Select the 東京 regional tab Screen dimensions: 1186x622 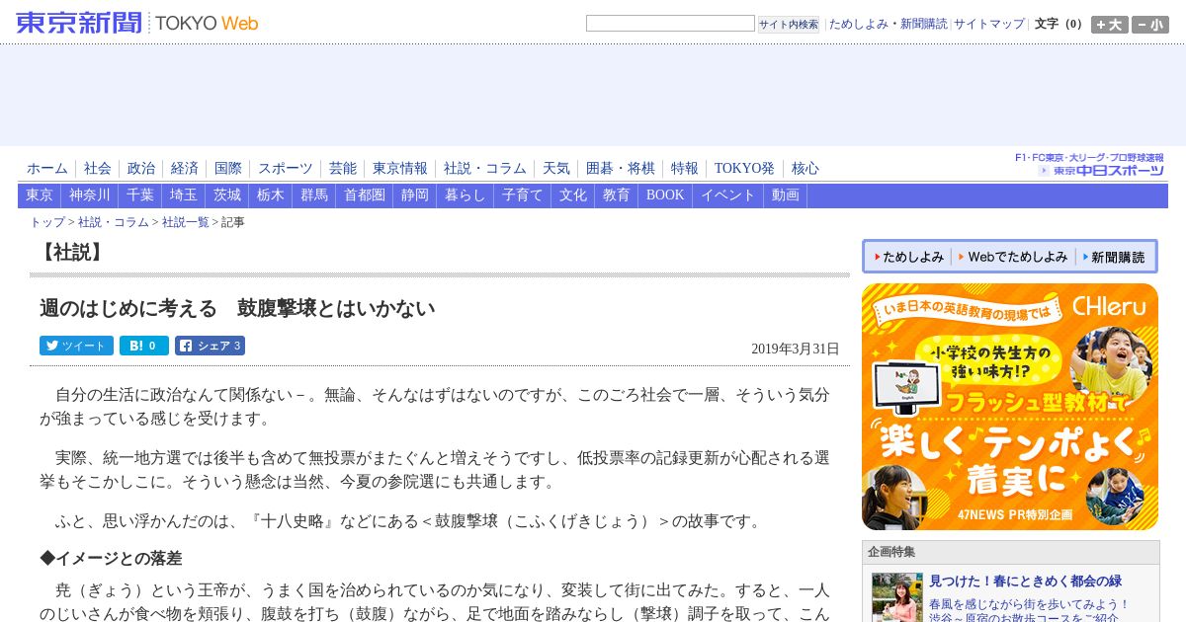[40, 195]
